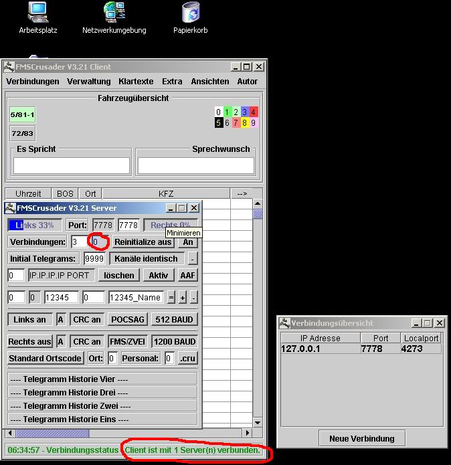The image size is (451, 465).
Task: Open the Verwaltung menu
Action: click(x=89, y=82)
